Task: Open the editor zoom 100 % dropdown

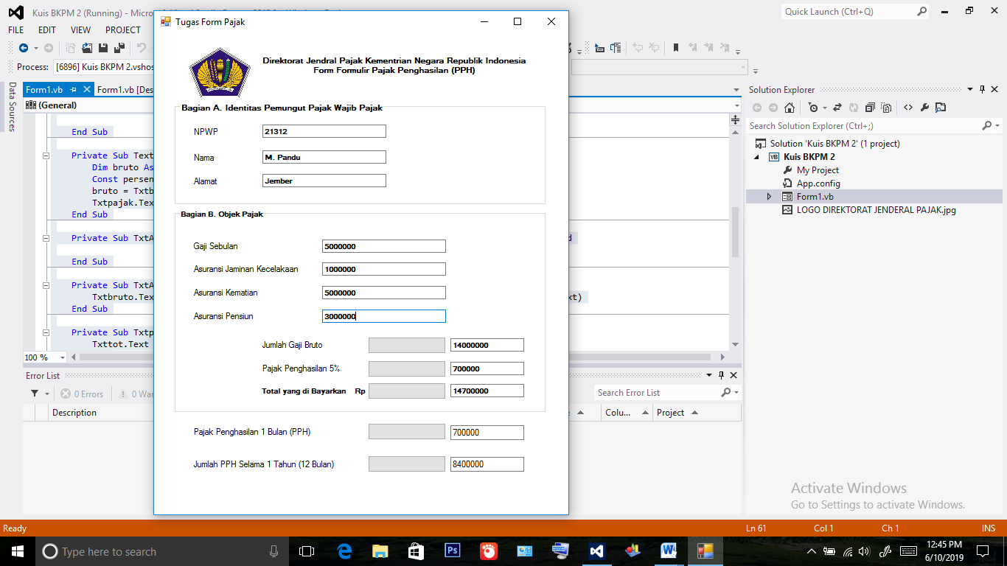Action: [x=62, y=357]
